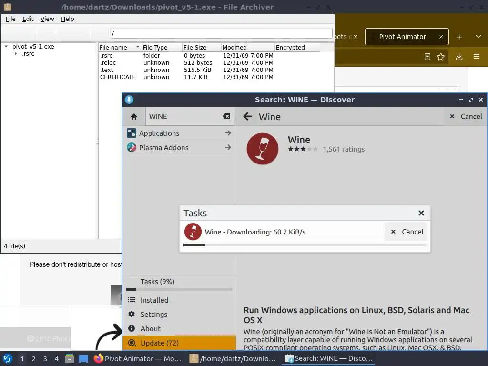
Task: Switch to virtual desktop 4
Action: [57, 359]
